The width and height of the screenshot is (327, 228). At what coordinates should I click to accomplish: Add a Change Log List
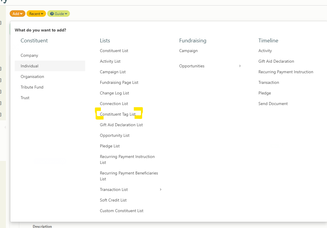point(114,93)
